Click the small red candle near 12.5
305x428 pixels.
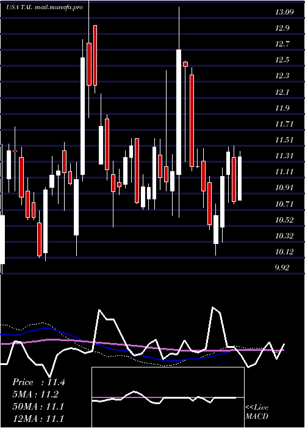(x=185, y=64)
